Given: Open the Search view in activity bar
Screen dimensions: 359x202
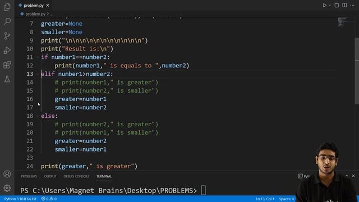Looking at the screenshot, I should click(x=7, y=21).
